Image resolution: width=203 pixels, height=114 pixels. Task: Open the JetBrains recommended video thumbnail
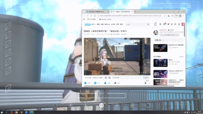(160, 48)
